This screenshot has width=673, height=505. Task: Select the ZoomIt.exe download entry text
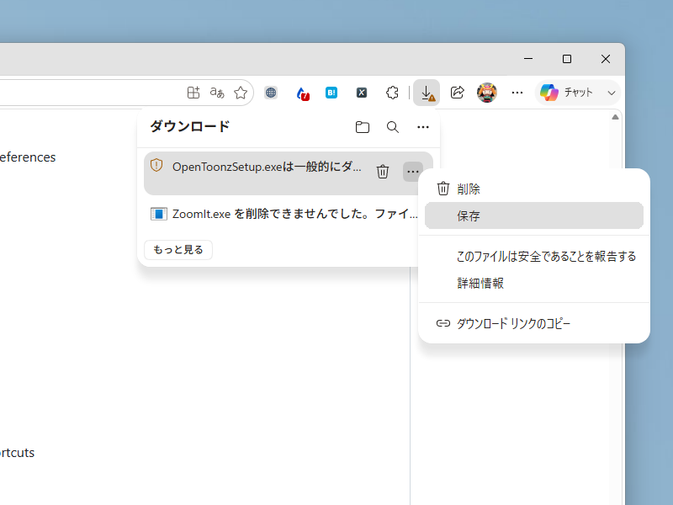point(295,214)
